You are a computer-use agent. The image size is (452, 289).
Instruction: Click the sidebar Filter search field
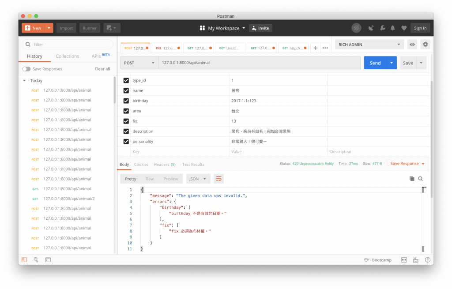[x=68, y=45]
